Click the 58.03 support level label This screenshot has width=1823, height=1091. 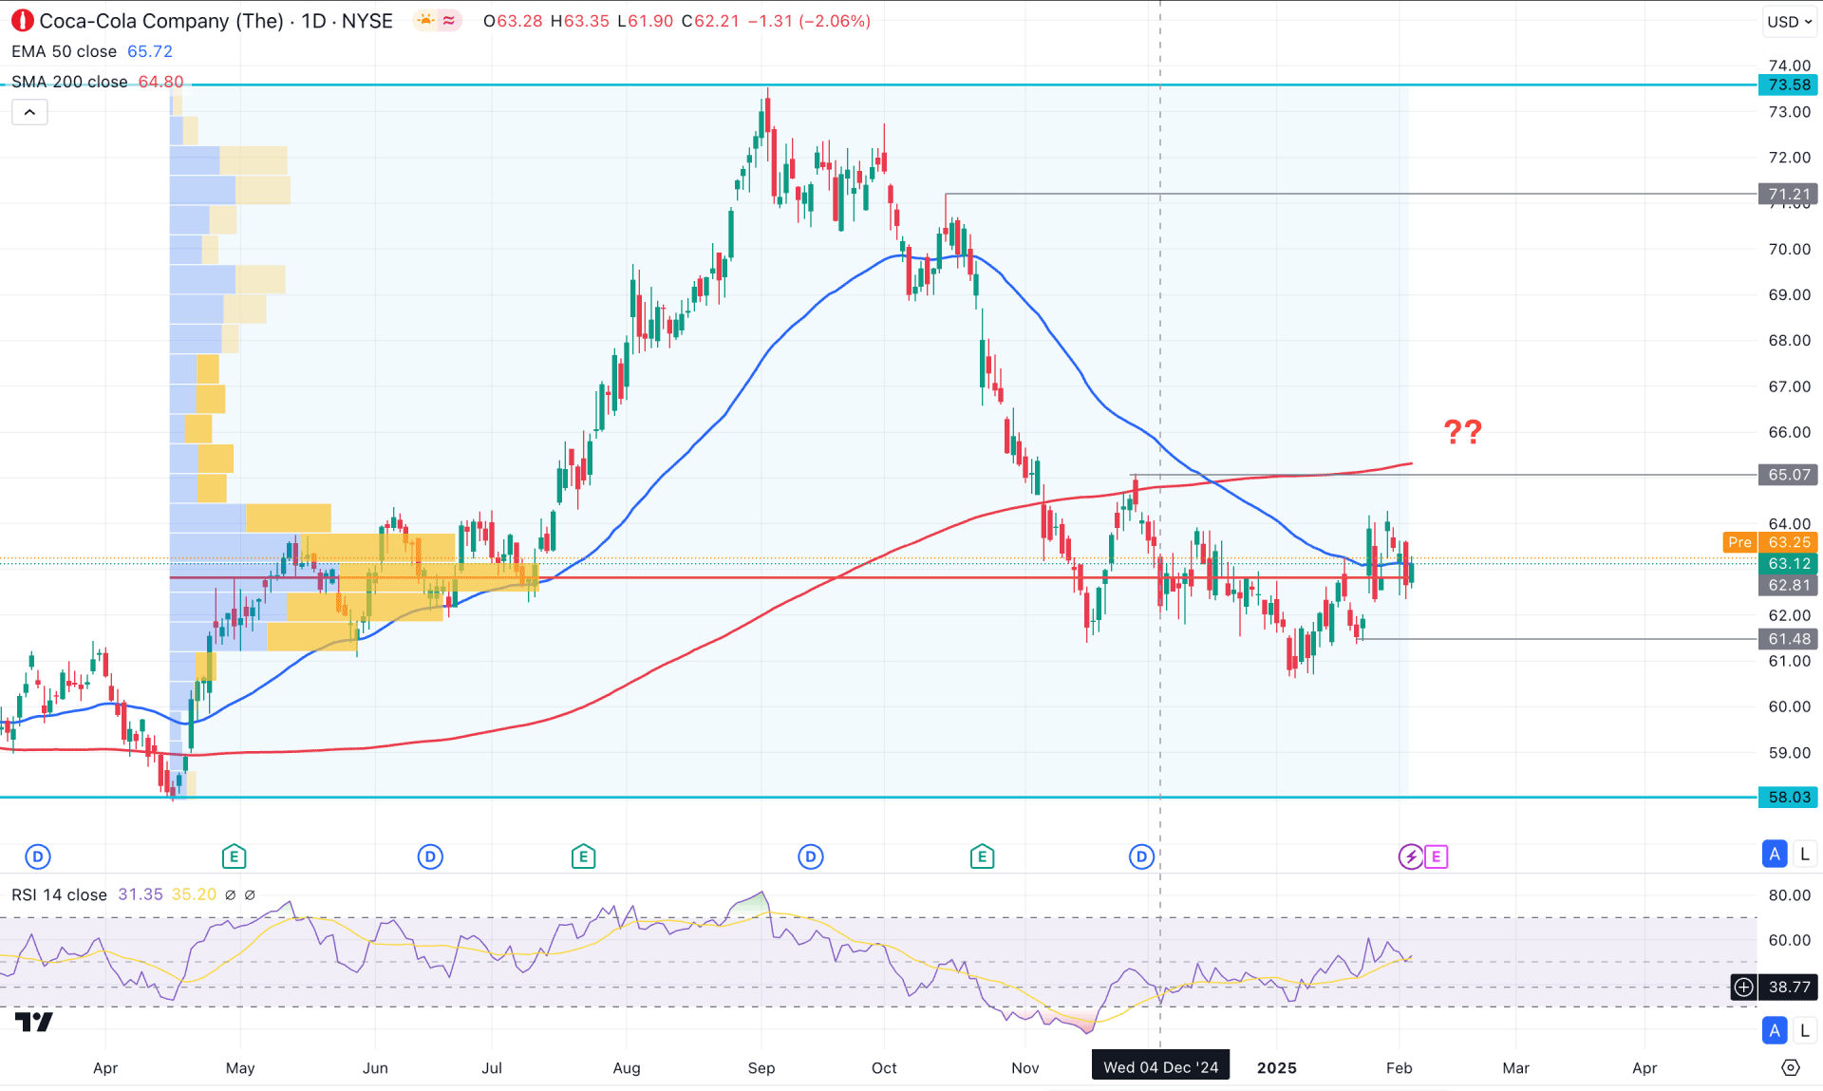click(1789, 797)
